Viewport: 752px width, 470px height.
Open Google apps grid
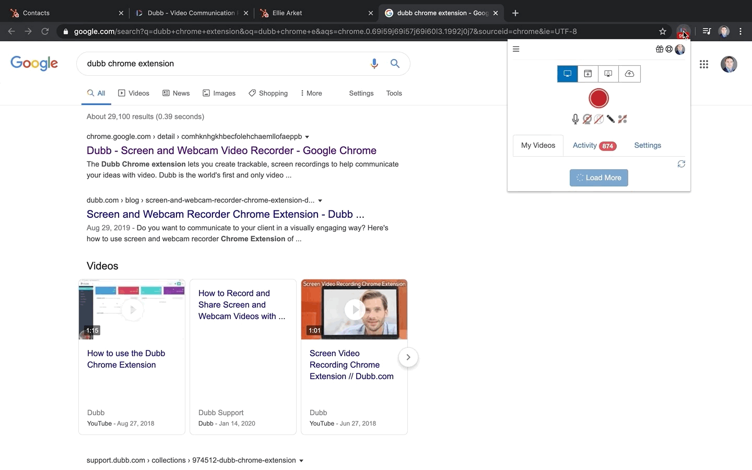tap(704, 64)
